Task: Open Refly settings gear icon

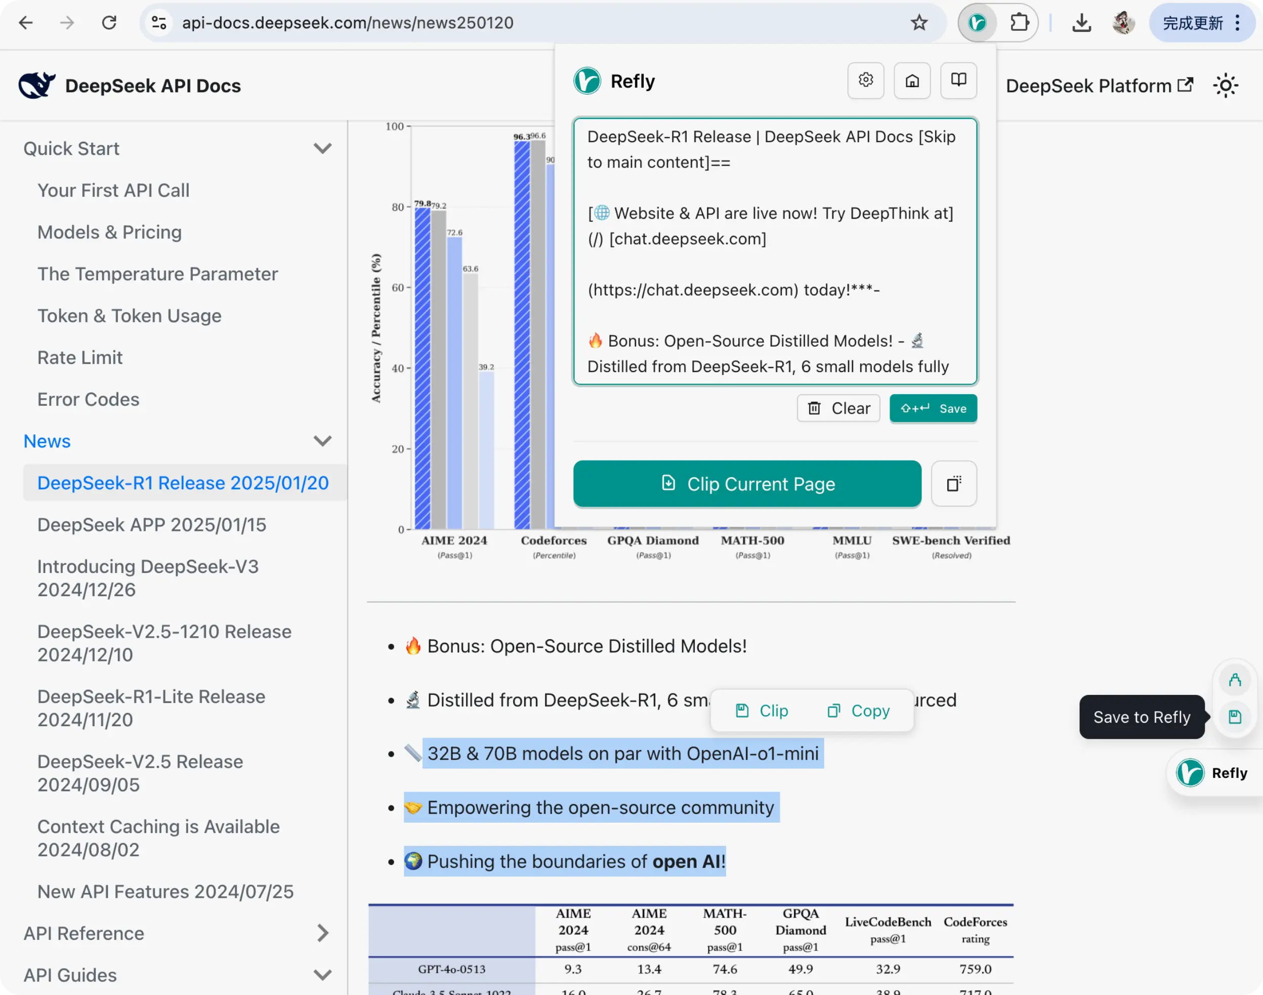Action: pyautogui.click(x=865, y=80)
